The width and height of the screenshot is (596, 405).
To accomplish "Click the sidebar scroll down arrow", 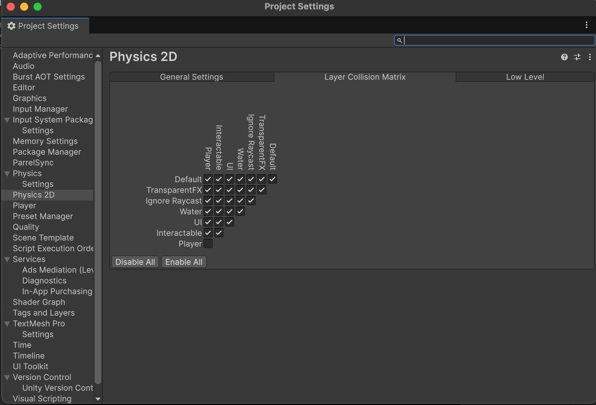I will coord(98,399).
